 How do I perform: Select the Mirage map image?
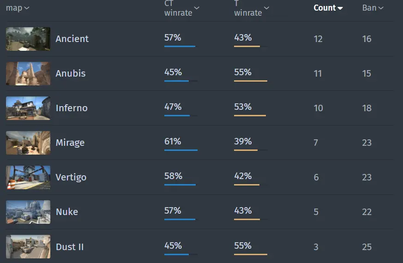pos(28,143)
